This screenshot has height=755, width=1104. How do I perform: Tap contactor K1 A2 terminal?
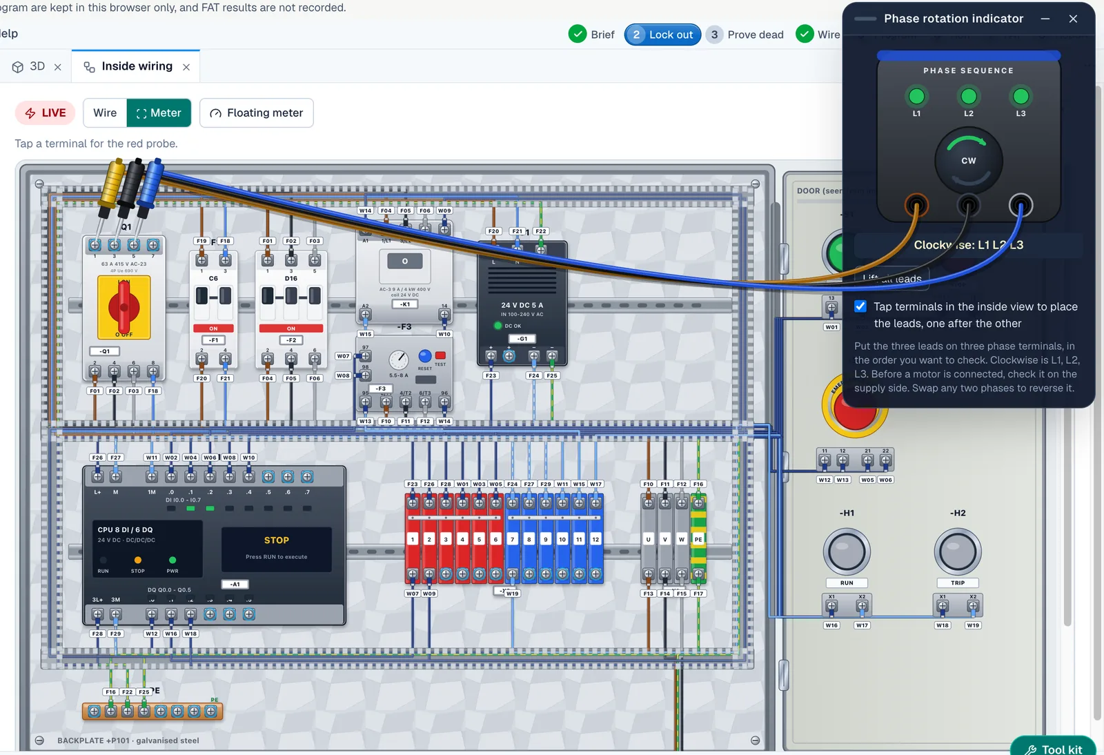[366, 315]
